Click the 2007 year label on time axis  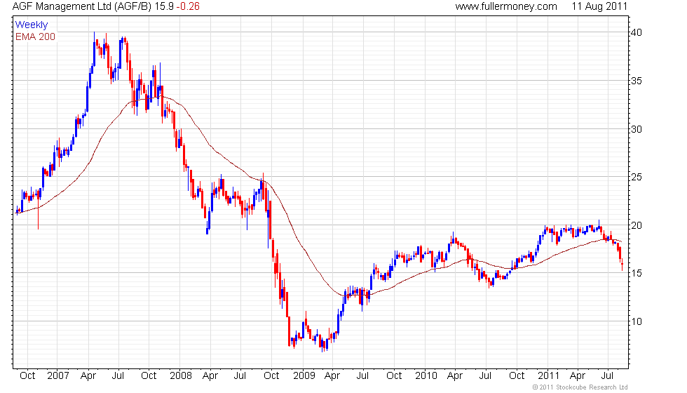[57, 376]
